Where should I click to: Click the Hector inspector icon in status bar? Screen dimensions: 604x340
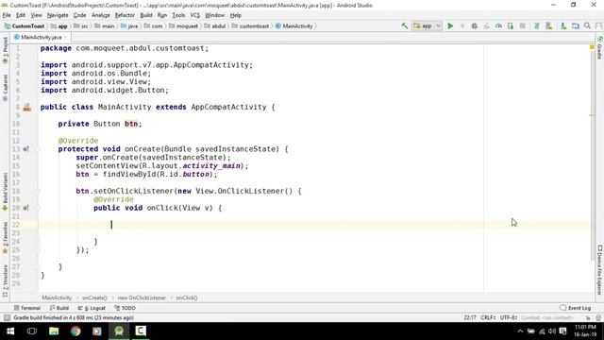coord(598,317)
